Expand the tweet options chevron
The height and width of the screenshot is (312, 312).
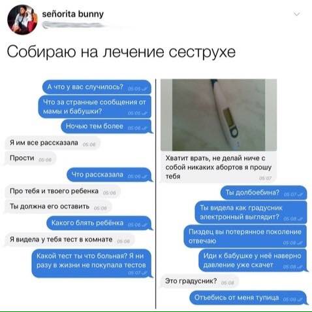pos(297,14)
